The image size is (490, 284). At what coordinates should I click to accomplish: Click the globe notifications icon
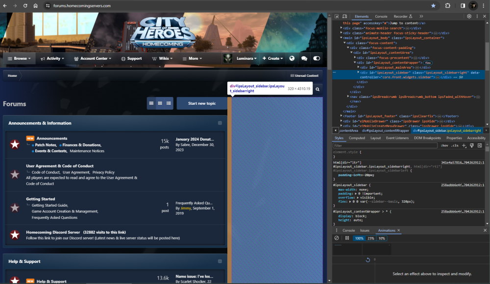click(x=292, y=58)
